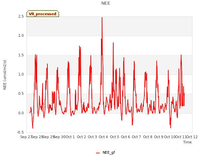Screen dimensions: 212x159
Task: Click the NEE (umol/m2/s) y-axis label
Action: pyautogui.click(x=5, y=75)
